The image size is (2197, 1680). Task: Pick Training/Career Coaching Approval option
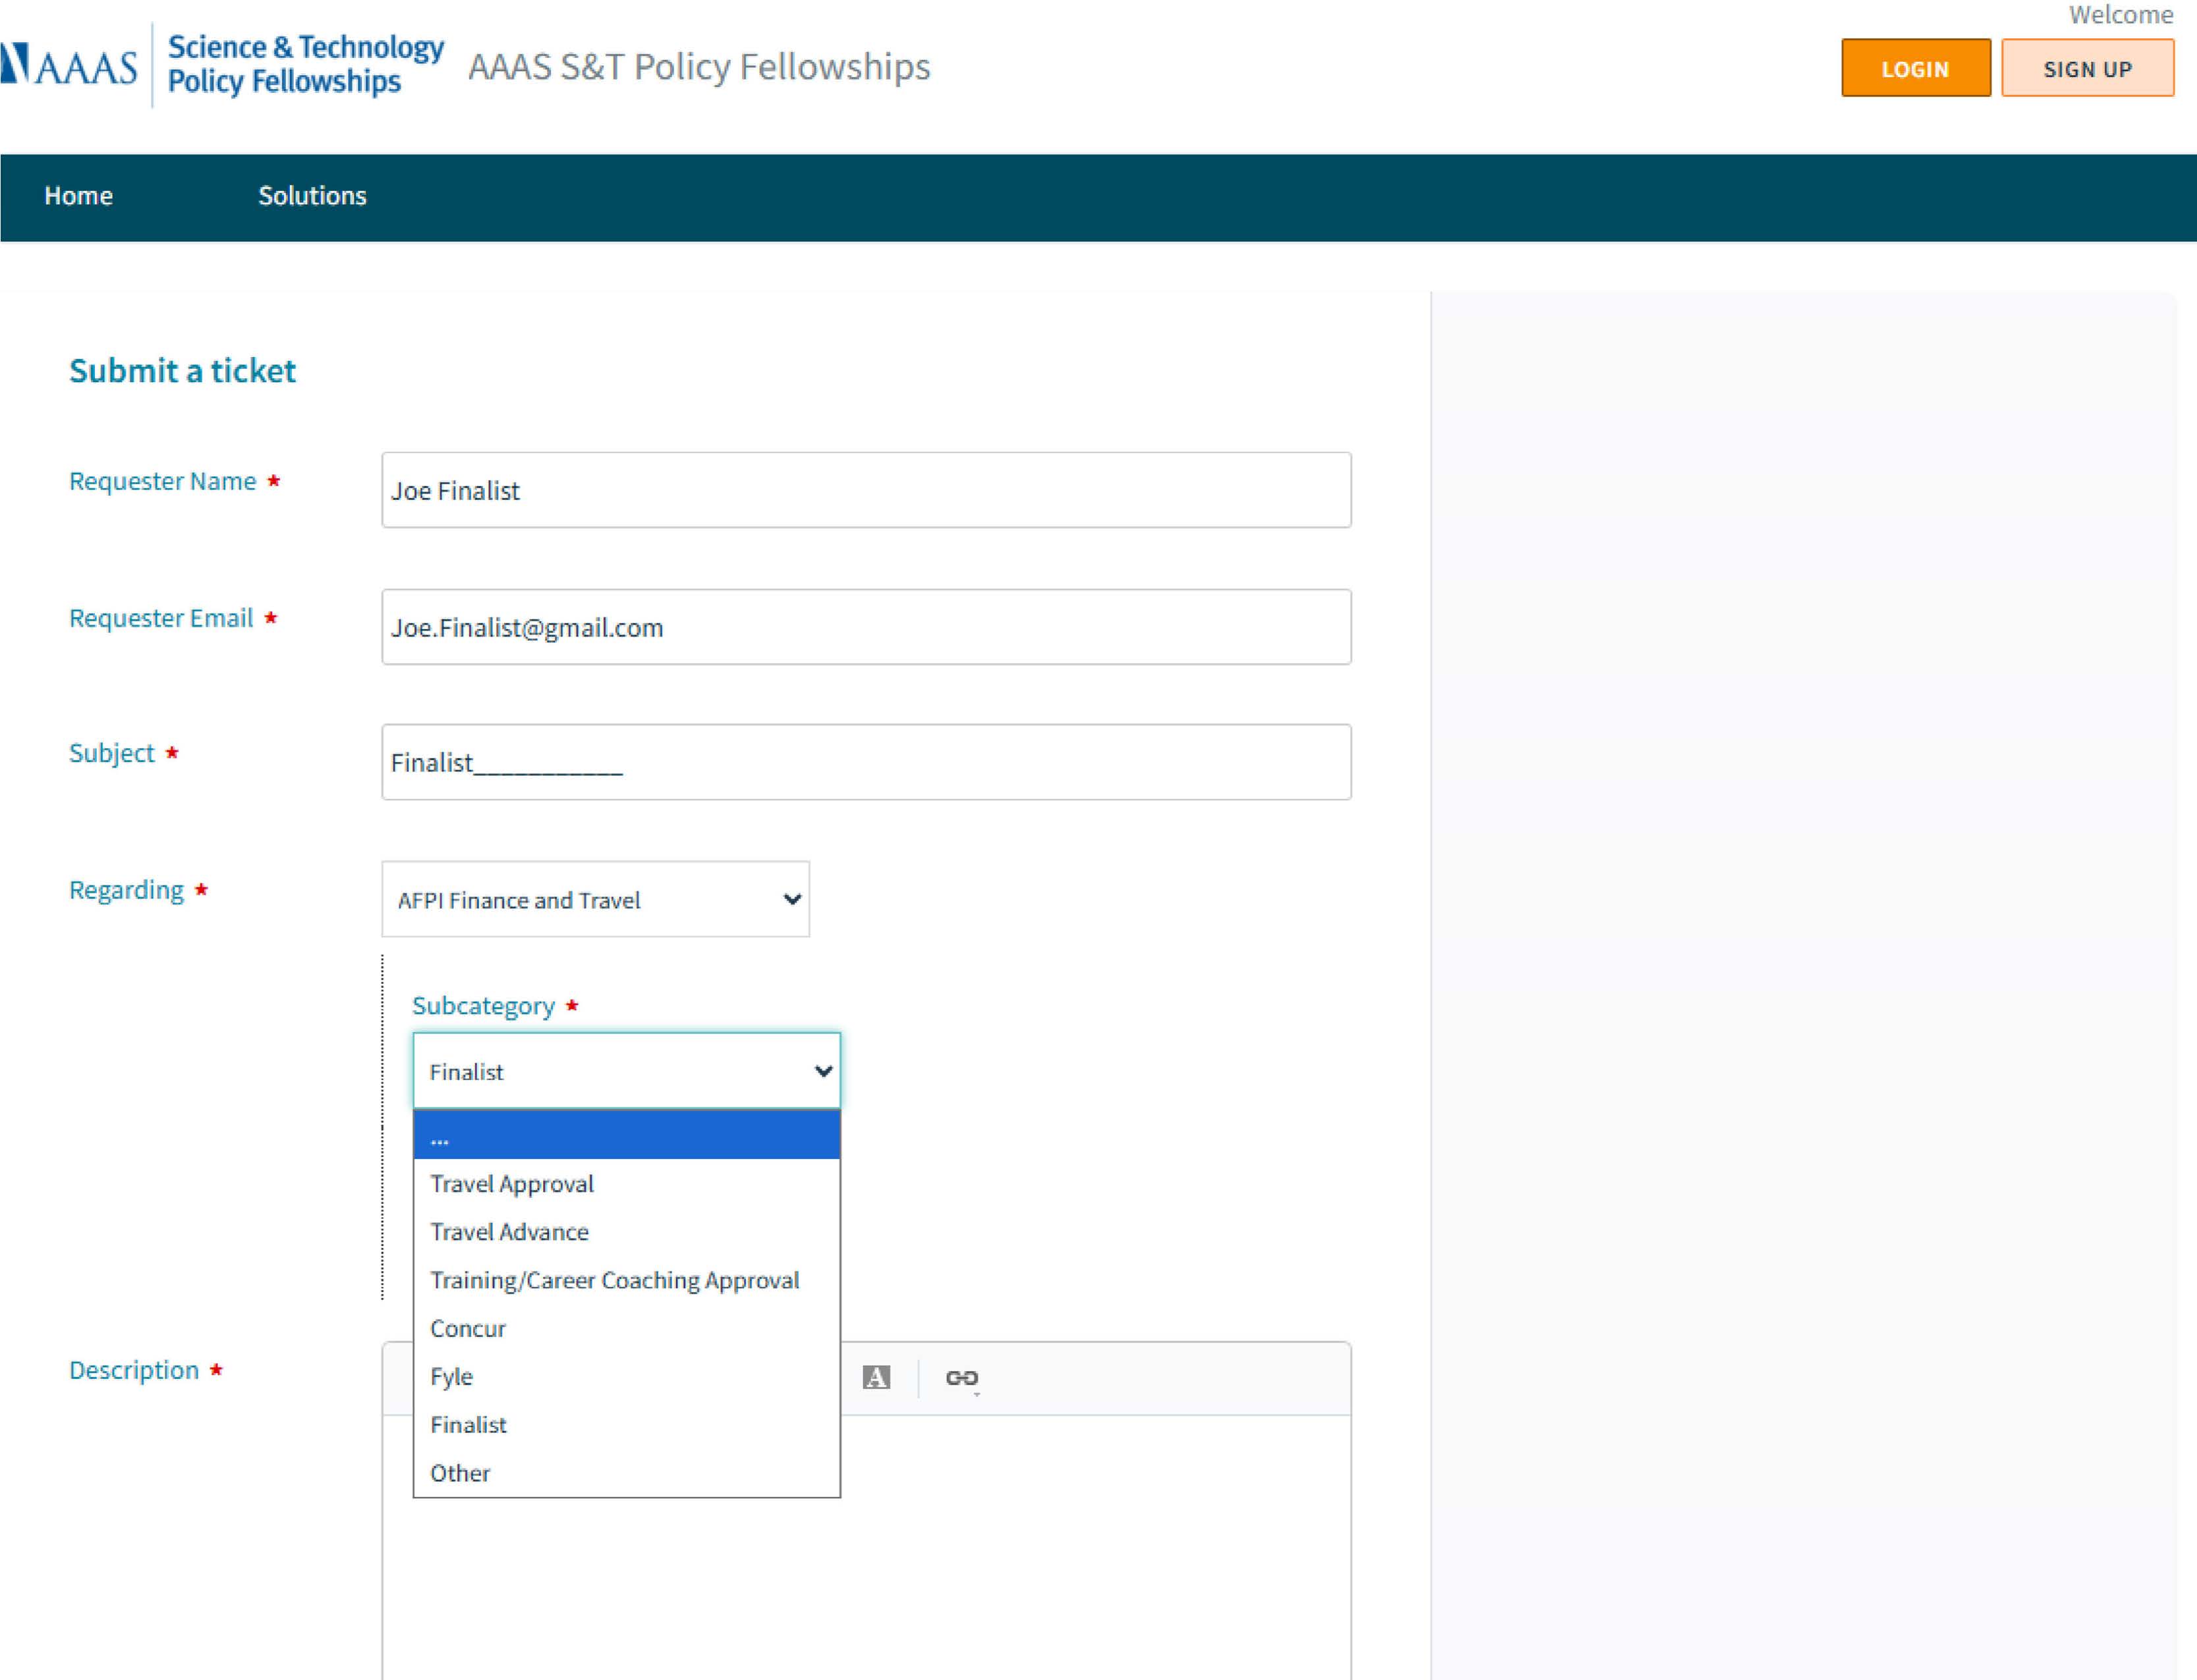[614, 1280]
